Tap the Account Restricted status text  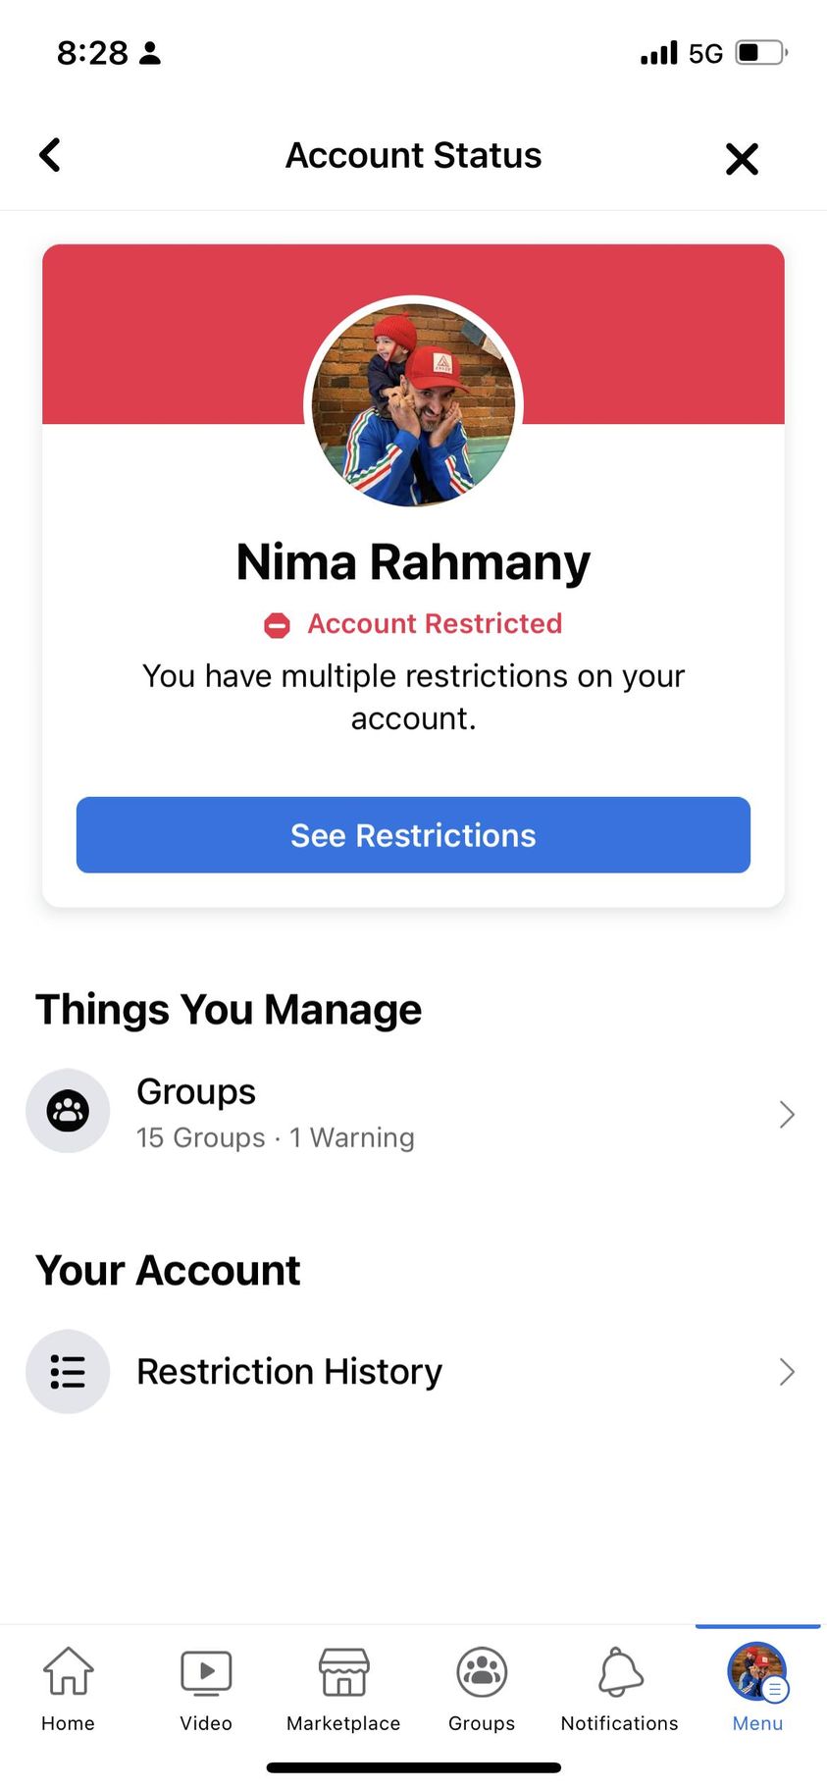[x=435, y=624]
